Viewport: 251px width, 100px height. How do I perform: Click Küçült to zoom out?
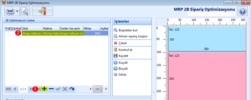coord(121,63)
